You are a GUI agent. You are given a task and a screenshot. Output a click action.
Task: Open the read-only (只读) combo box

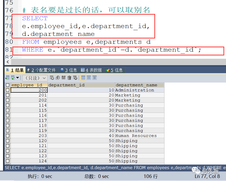pos(35,78)
